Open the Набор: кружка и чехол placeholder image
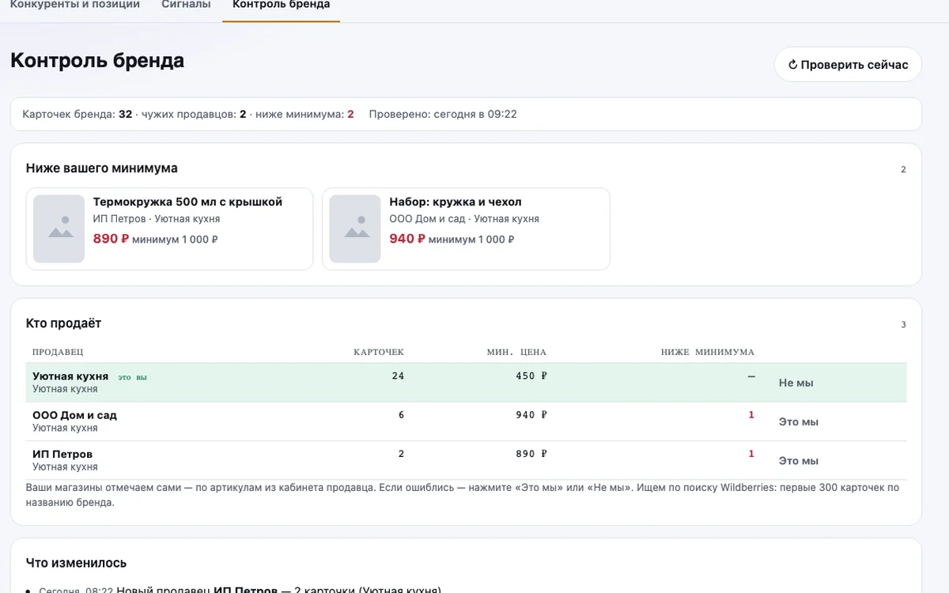Screen dimensions: 949x593 pyautogui.click(x=355, y=229)
